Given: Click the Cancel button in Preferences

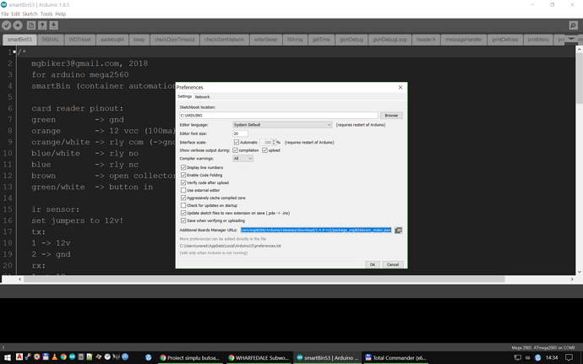Looking at the screenshot, I should click(x=393, y=264).
